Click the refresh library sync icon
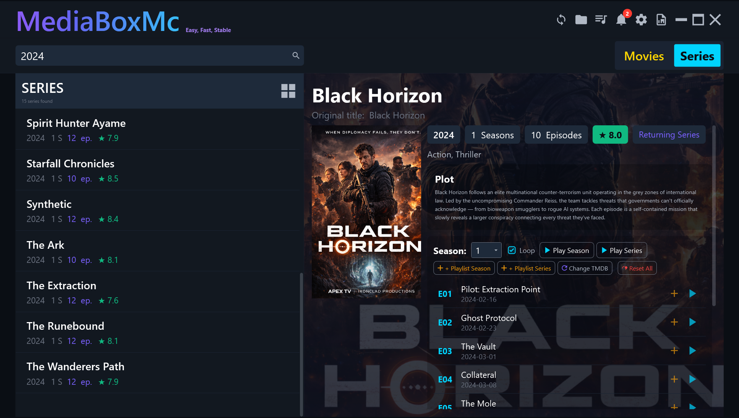 click(561, 20)
